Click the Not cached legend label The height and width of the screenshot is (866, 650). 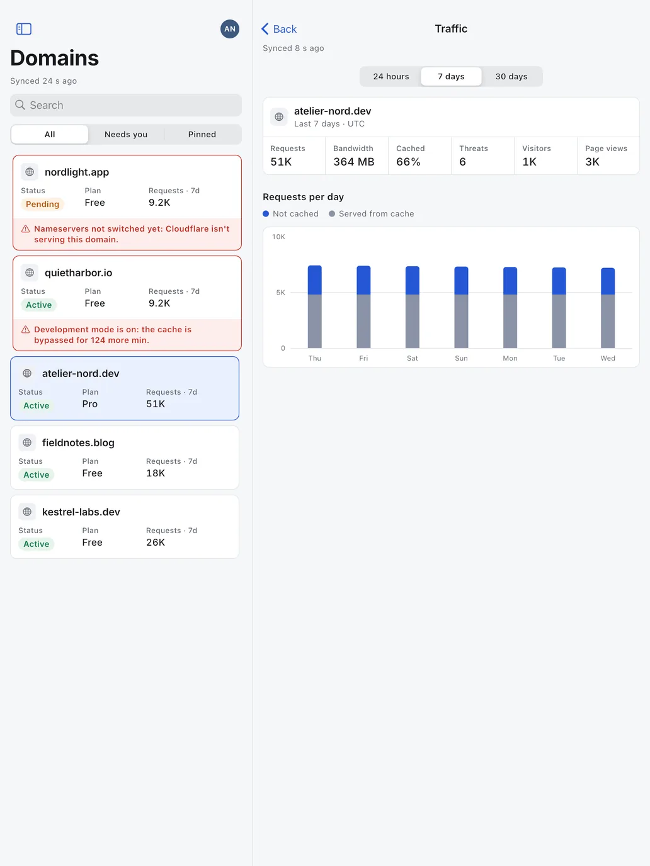click(295, 214)
